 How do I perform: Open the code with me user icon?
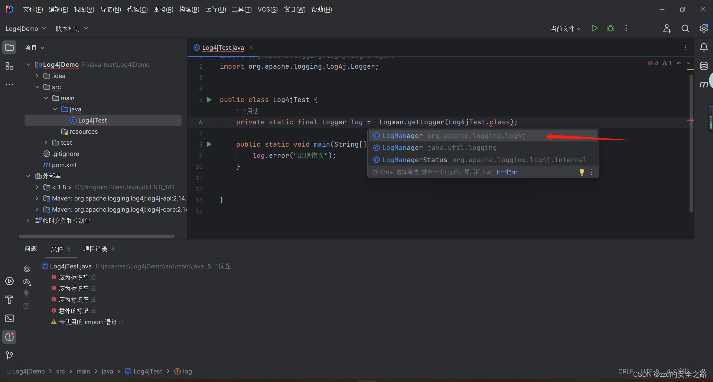[667, 29]
